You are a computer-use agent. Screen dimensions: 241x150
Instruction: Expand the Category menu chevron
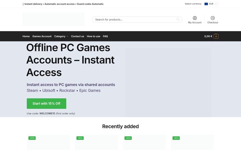[67, 36]
